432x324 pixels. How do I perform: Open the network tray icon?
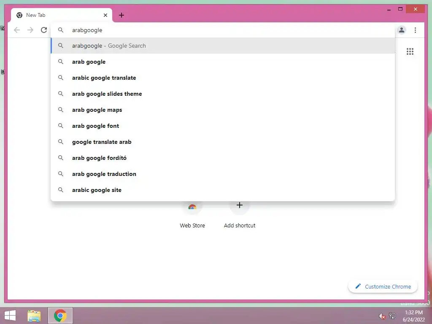392,316
